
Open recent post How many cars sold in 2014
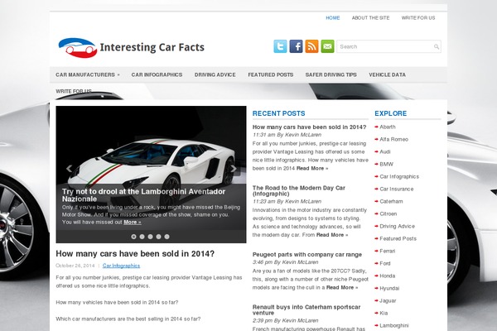[309, 127]
